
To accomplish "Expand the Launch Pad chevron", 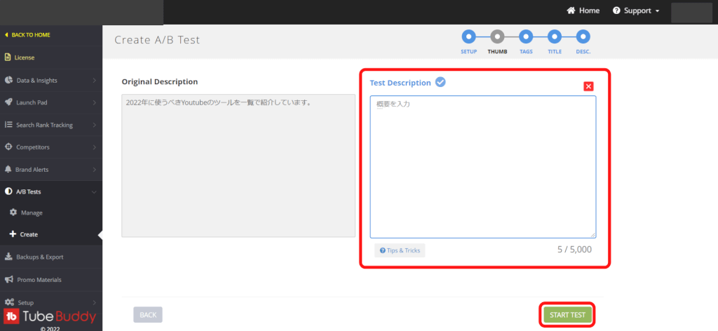I will (95, 102).
